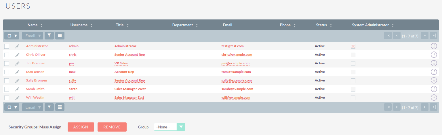Click Administrator's System Administrator checkbox
This screenshot has width=442, height=135.
coord(353,46)
